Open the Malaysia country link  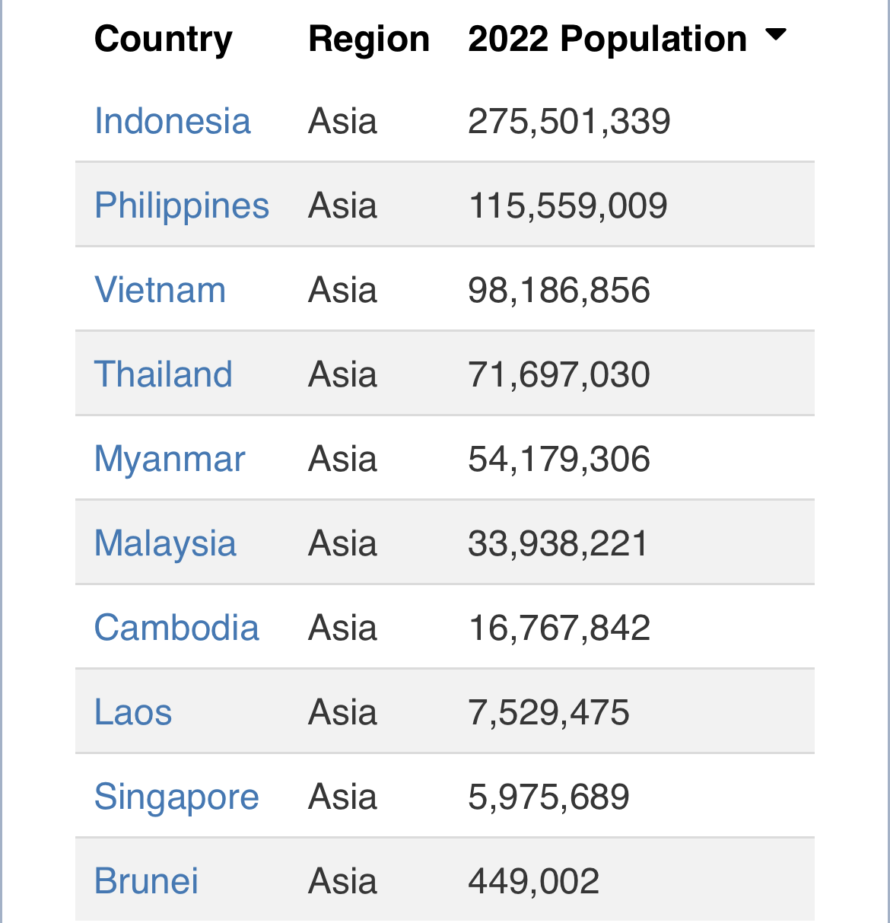[x=164, y=543]
